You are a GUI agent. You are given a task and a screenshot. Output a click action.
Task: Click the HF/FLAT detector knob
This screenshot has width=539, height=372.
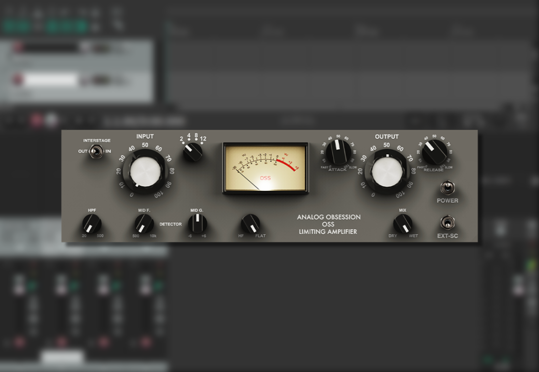tap(251, 224)
